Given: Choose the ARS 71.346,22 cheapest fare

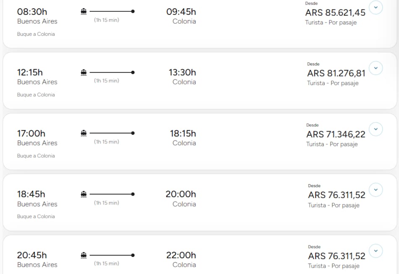Looking at the screenshot, I should click(x=336, y=134).
